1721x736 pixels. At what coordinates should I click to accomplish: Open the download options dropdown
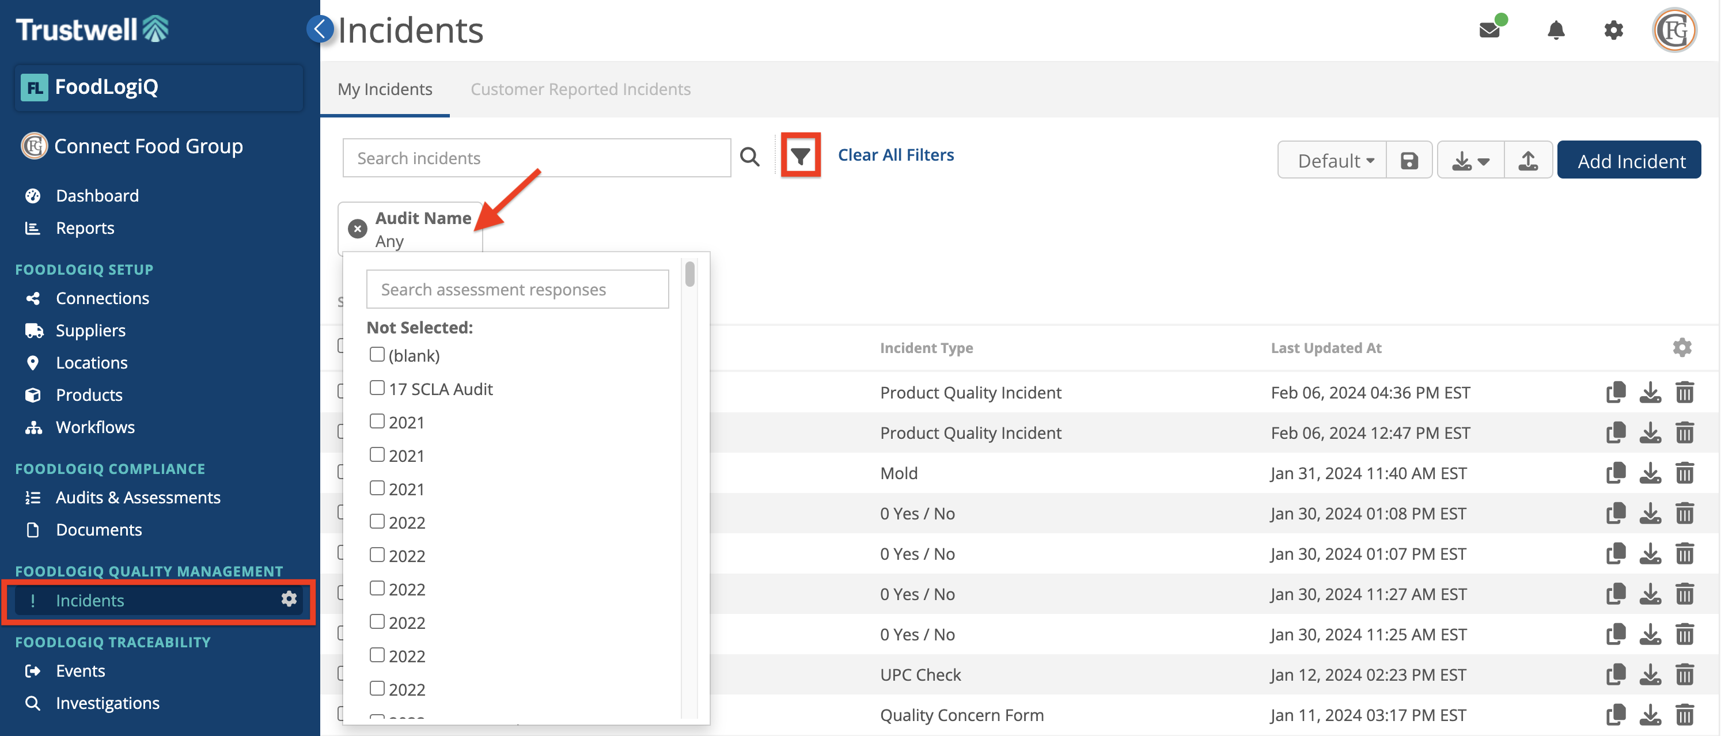coord(1470,160)
